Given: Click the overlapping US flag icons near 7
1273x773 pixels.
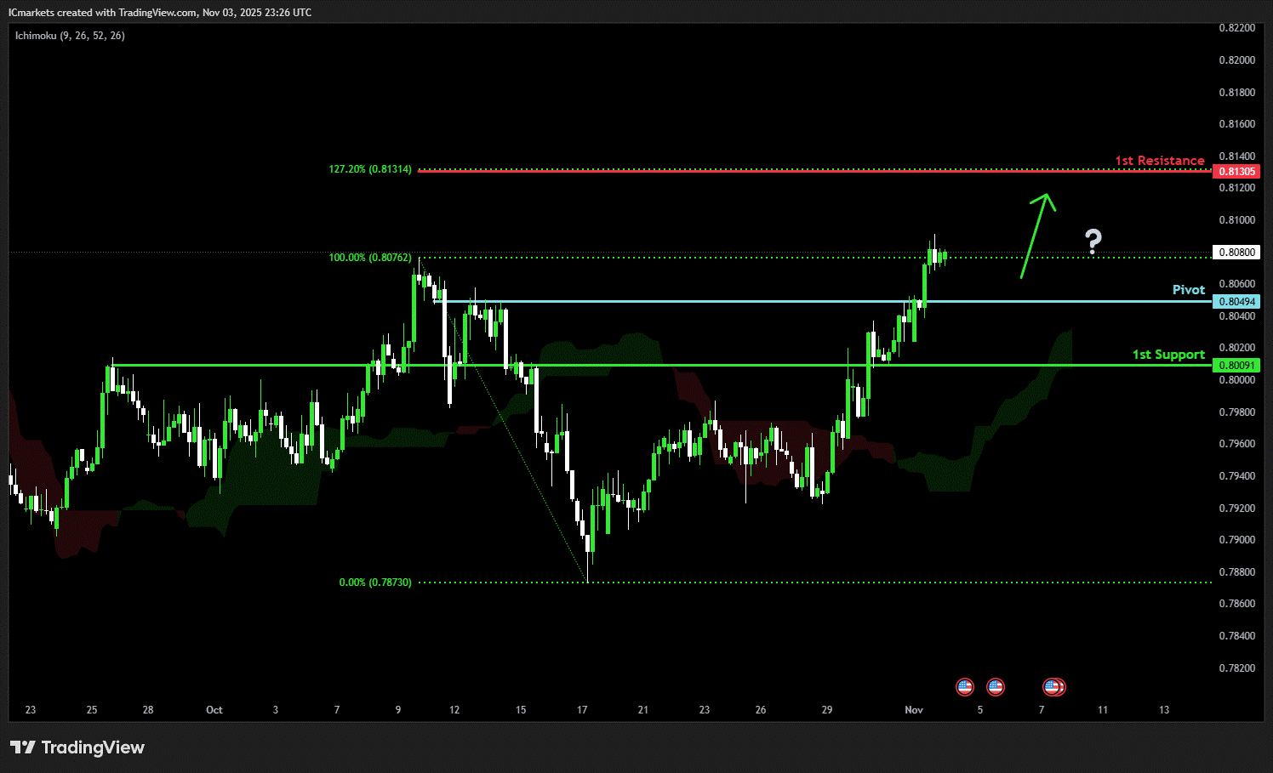Looking at the screenshot, I should 1053,686.
